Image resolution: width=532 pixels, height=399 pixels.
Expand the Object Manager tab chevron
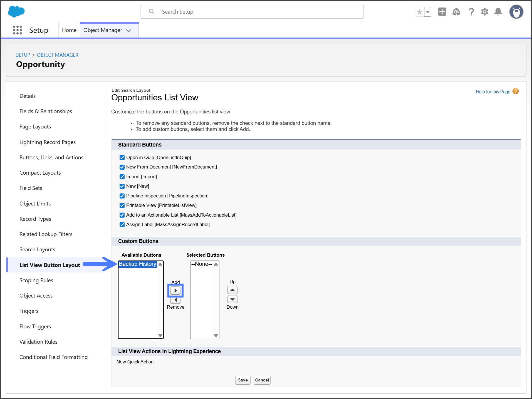coord(129,31)
